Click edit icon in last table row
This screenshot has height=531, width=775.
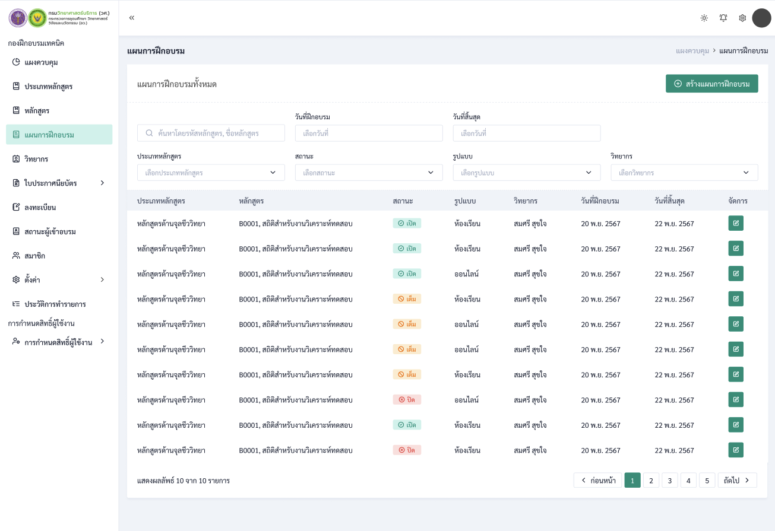coord(736,450)
